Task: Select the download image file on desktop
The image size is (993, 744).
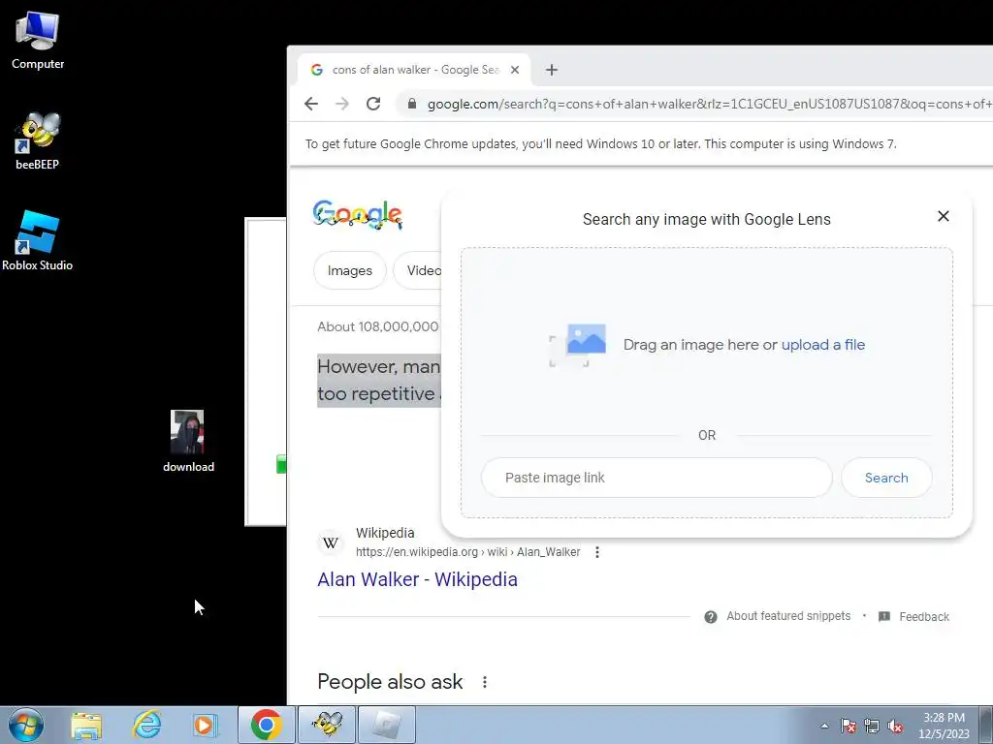Action: 188,441
